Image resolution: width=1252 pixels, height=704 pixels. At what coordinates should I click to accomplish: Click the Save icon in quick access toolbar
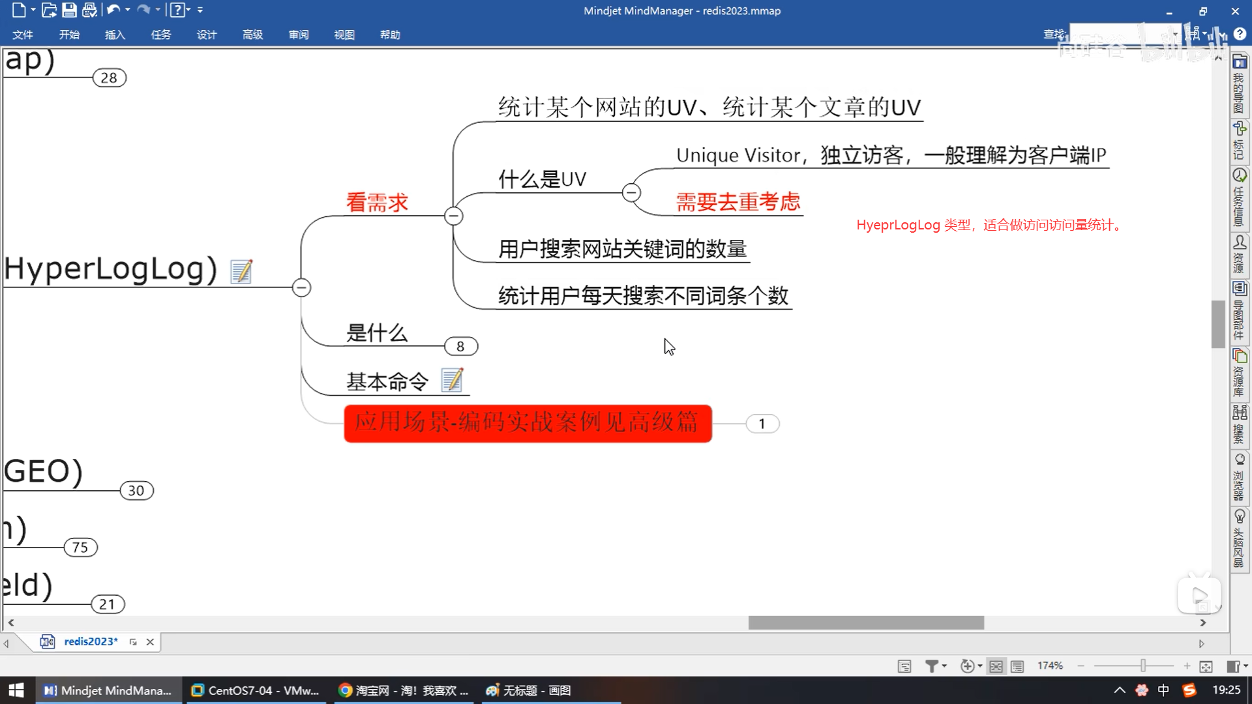click(x=69, y=10)
